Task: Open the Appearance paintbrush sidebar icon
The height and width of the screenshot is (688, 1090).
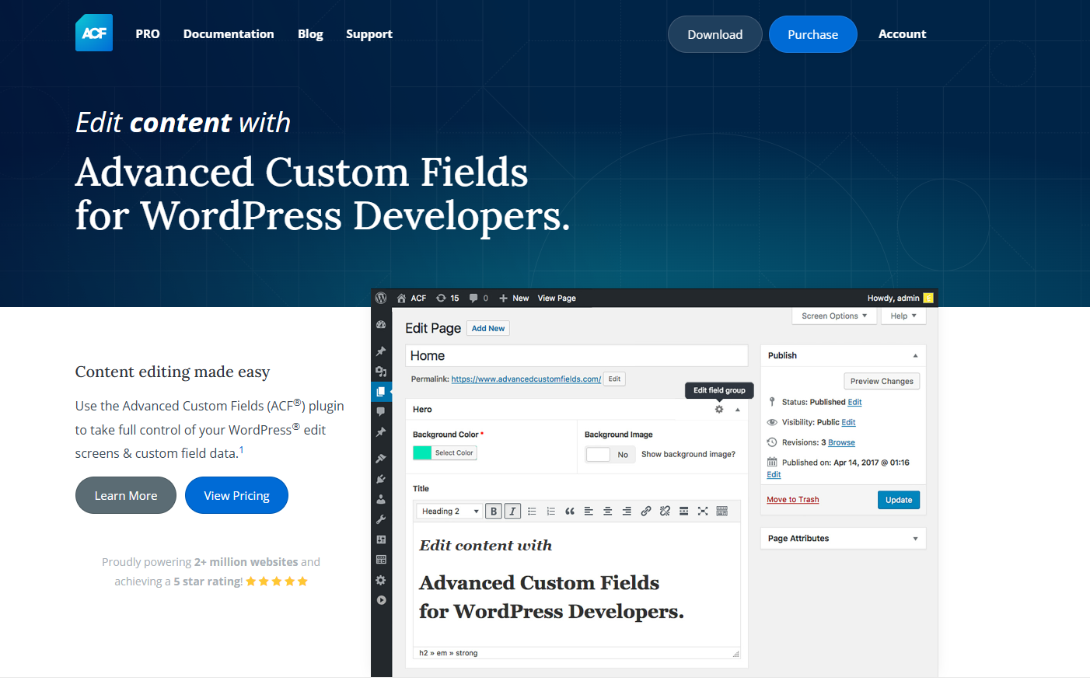Action: point(381,459)
